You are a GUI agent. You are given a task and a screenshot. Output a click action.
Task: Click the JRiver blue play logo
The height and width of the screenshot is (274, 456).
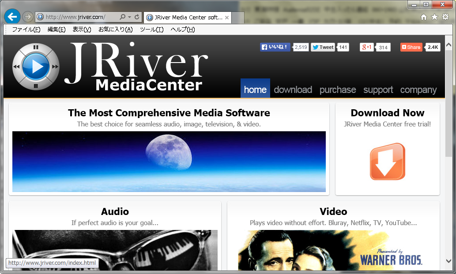pos(36,67)
